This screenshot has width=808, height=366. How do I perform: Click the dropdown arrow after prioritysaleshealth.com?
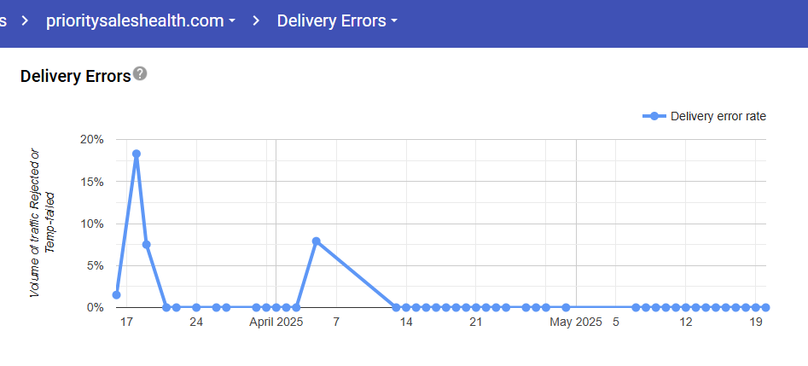[232, 21]
